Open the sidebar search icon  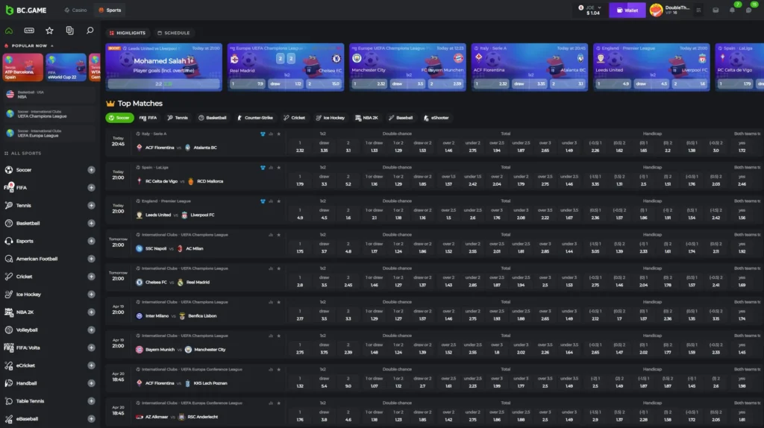point(90,31)
